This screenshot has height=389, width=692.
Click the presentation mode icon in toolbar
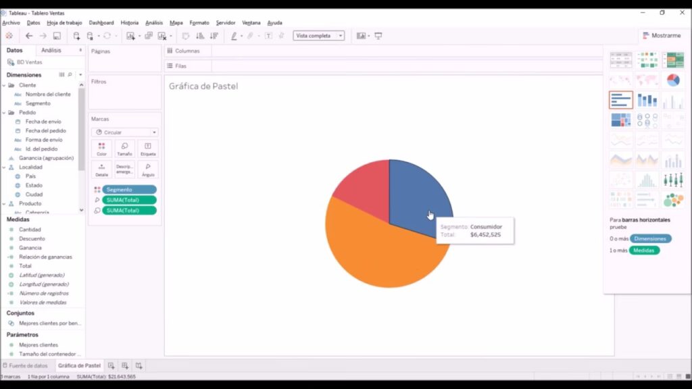pos(378,36)
